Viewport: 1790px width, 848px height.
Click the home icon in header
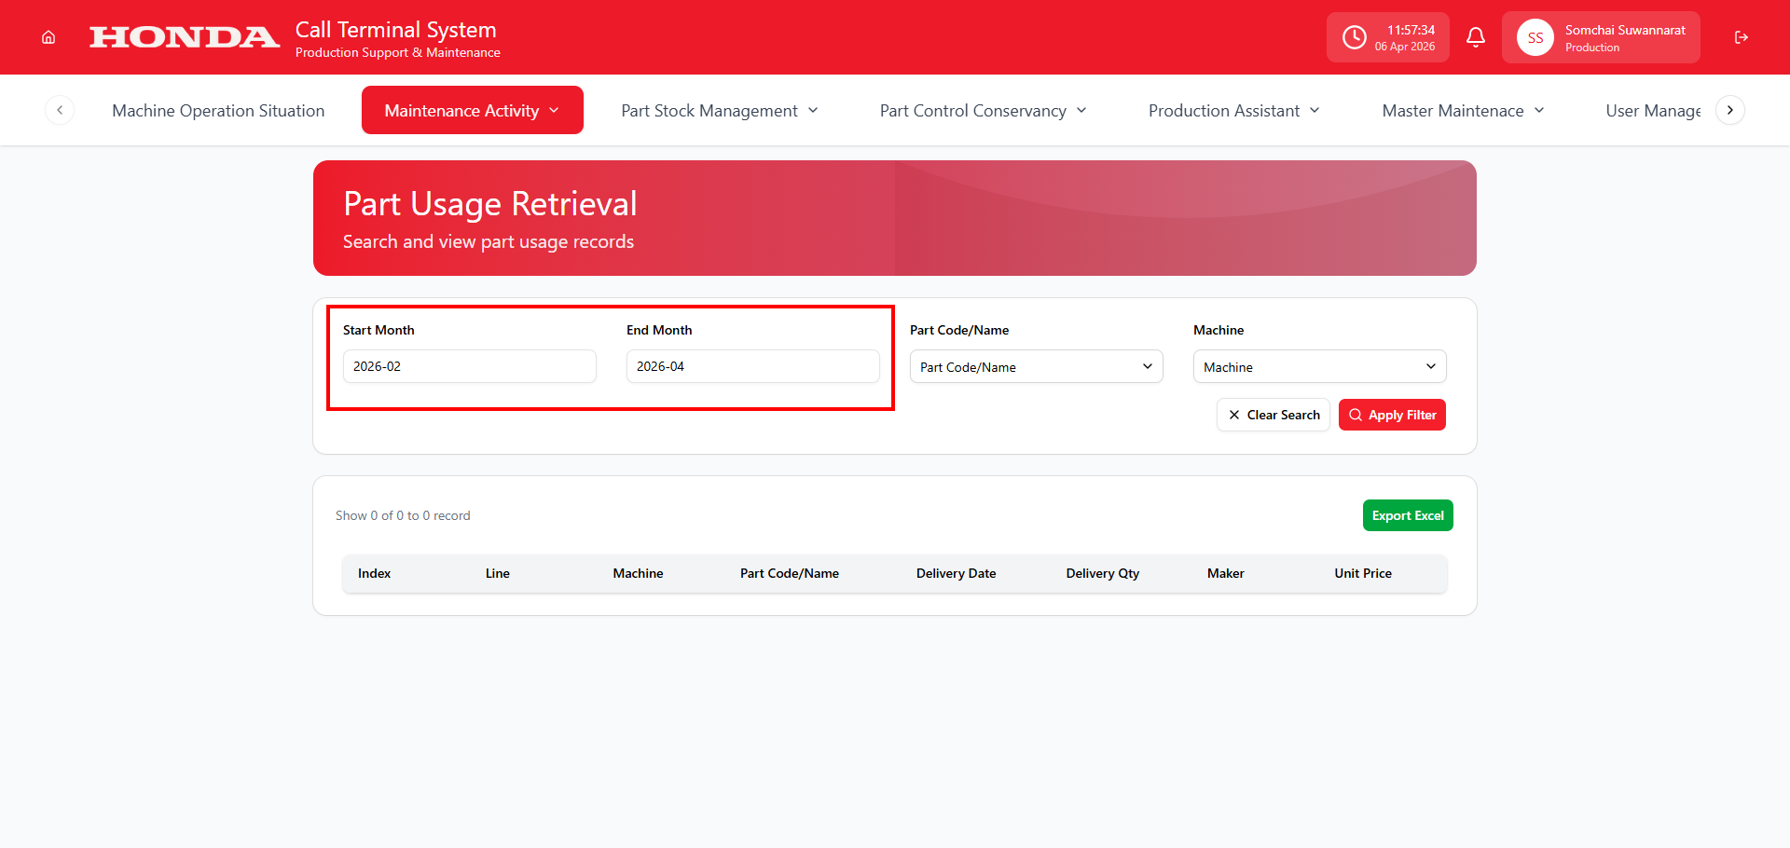point(48,37)
